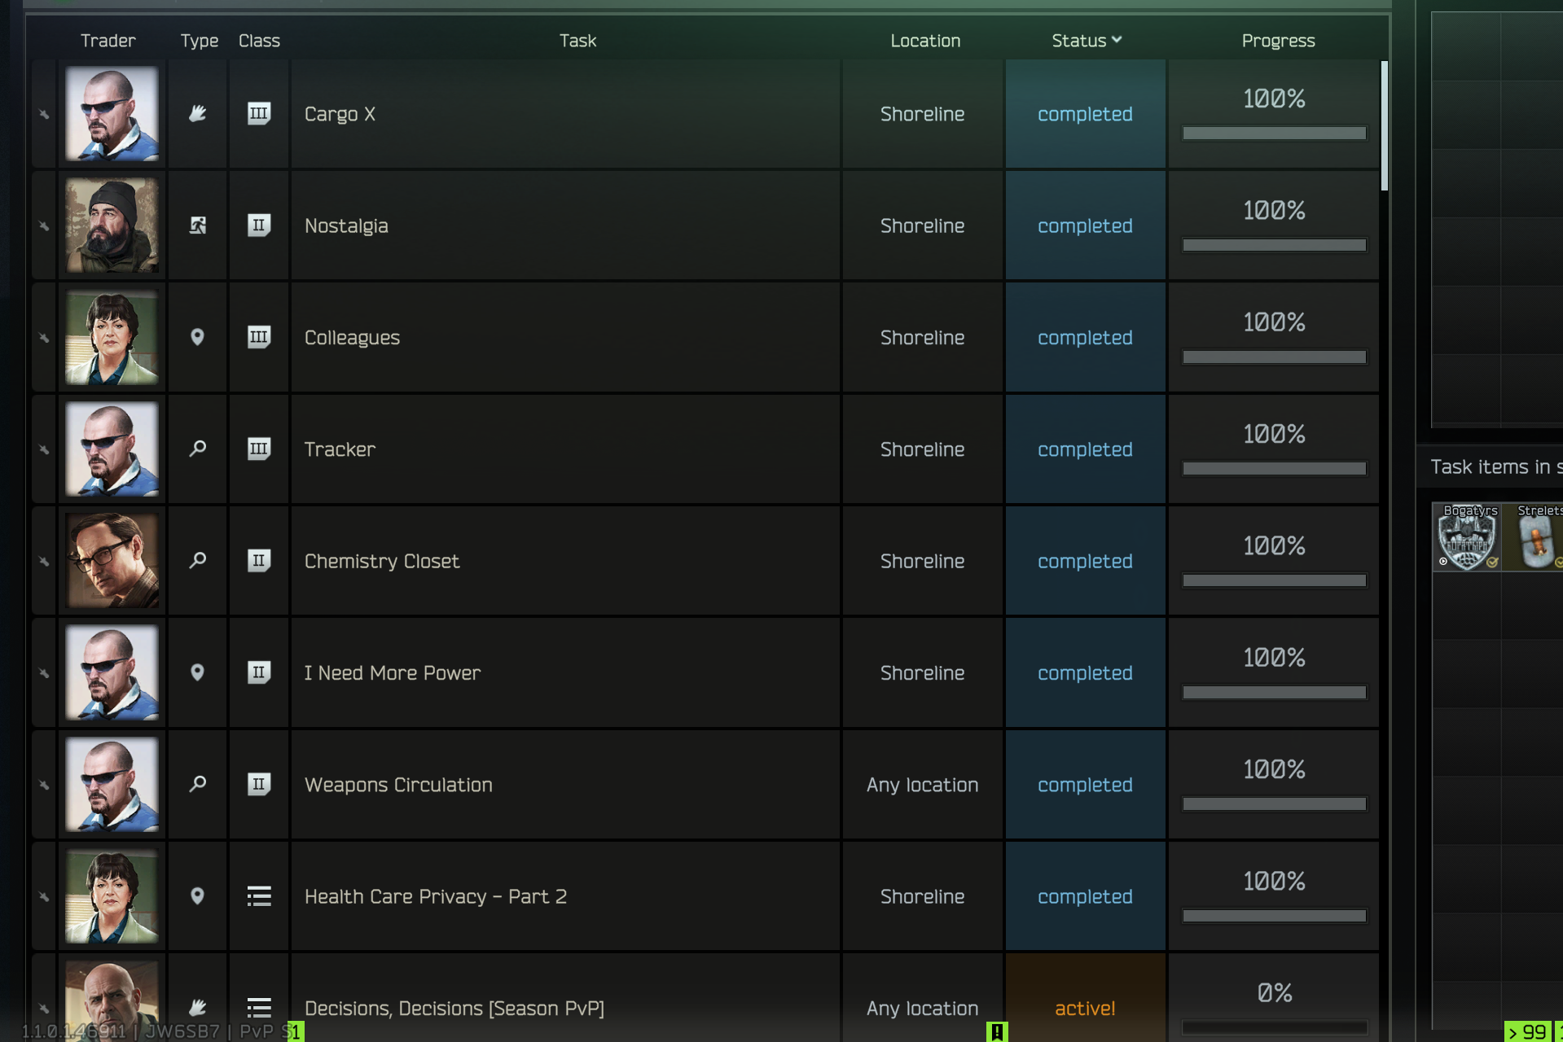Click the trader portrait in the Colleagues row
The height and width of the screenshot is (1042, 1563).
coord(112,337)
